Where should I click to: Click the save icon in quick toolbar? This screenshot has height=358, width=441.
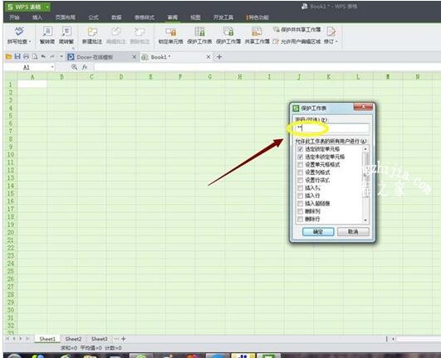click(x=17, y=56)
